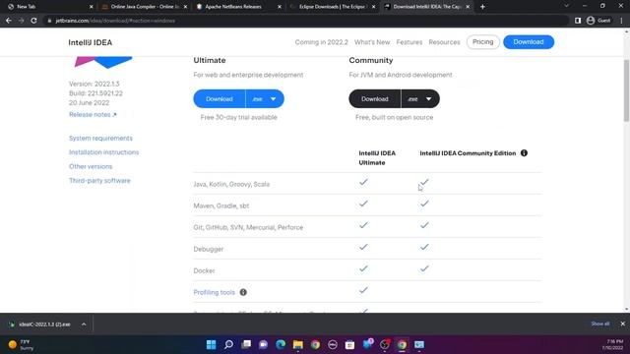Click the 'Maven, Gradle, sbt' row text

coord(220,206)
